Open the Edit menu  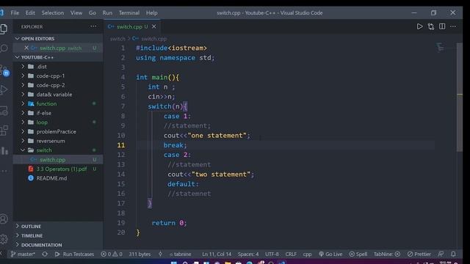coord(30,13)
